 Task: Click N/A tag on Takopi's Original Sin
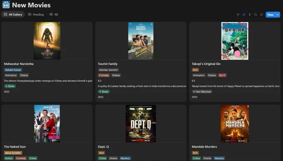click(195, 70)
